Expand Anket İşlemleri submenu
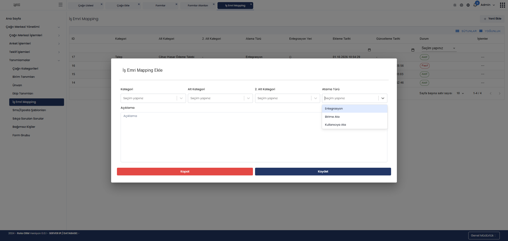The image size is (508, 241). click(x=34, y=44)
